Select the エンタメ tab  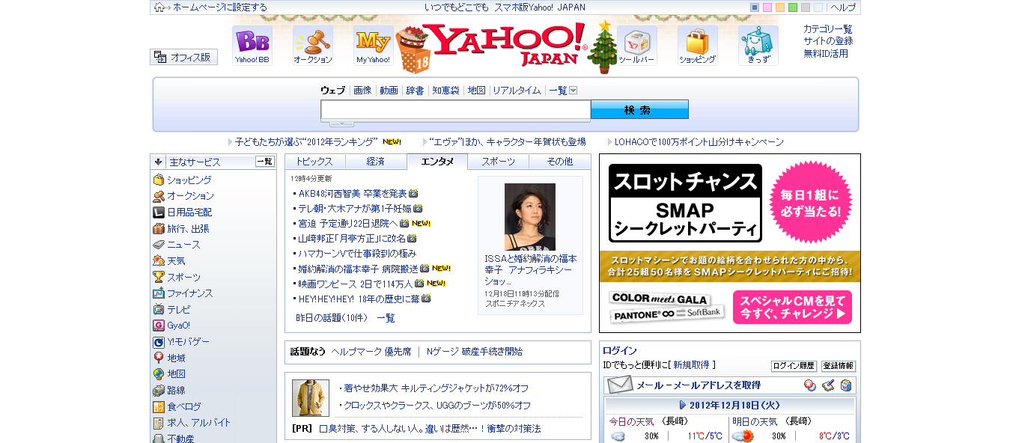[x=437, y=162]
